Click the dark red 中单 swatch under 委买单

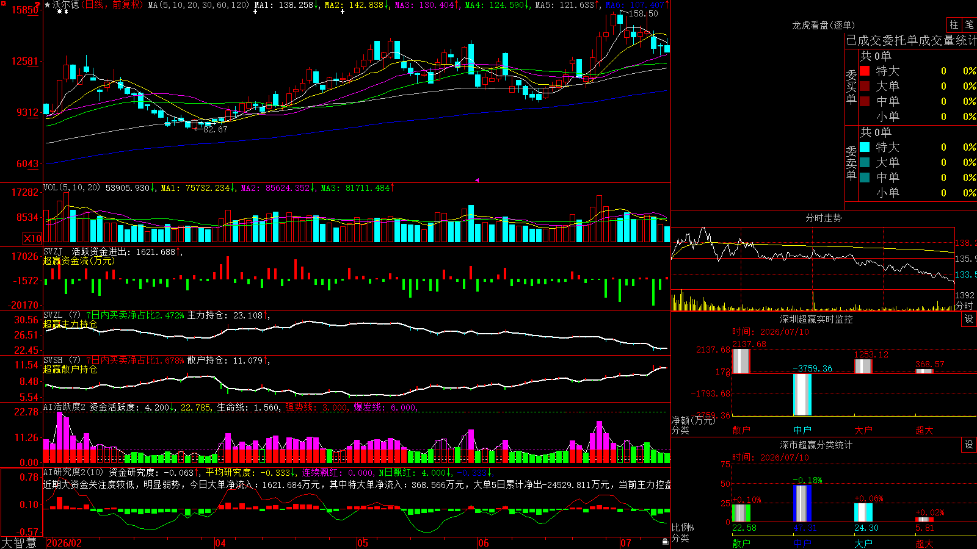(x=865, y=101)
